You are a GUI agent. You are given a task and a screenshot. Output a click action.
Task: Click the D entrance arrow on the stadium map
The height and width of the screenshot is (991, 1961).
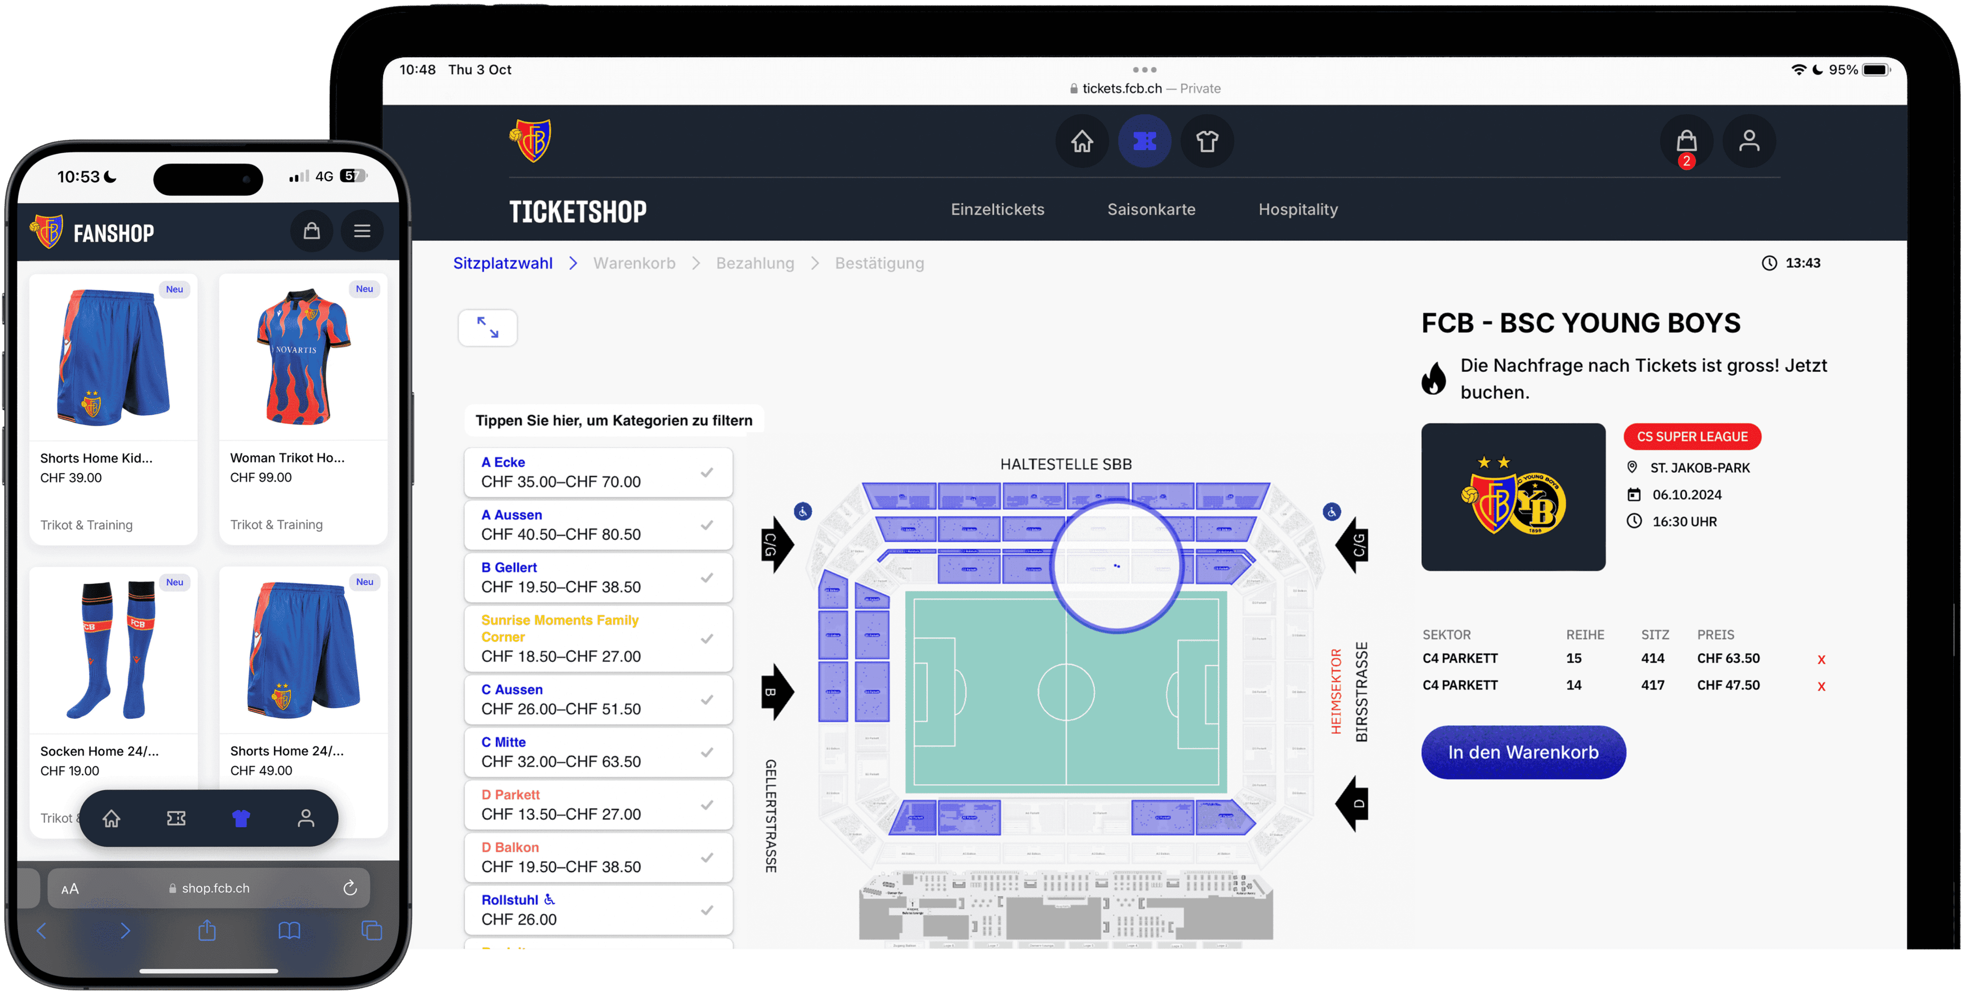[x=1352, y=804]
